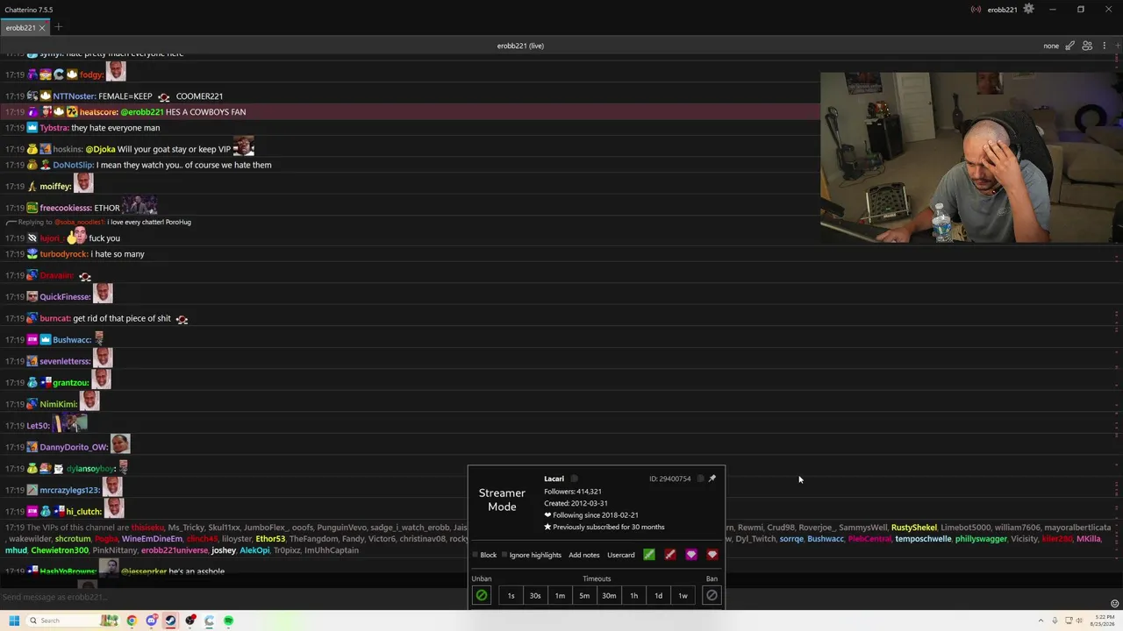Copy the user ID 29400754
Viewport: 1123px width, 631px height.
pyautogui.click(x=700, y=479)
